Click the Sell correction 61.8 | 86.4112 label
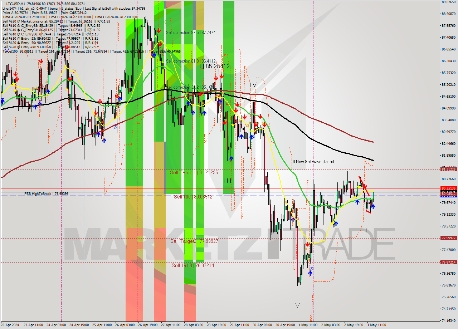 [x=191, y=61]
